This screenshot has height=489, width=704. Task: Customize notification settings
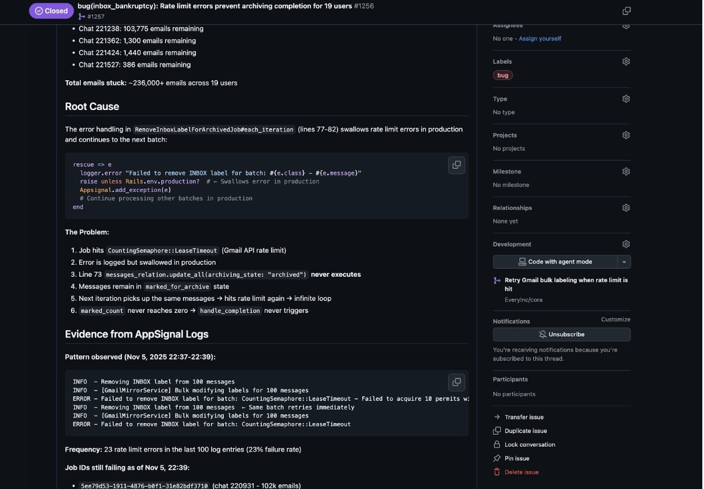(615, 320)
